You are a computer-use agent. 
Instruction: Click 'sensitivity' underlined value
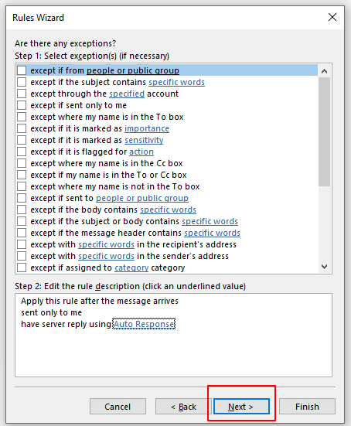[x=144, y=140]
